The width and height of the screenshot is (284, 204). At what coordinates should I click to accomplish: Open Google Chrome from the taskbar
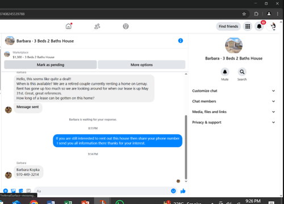click(x=34, y=202)
